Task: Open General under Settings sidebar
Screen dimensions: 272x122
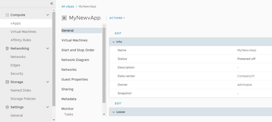Action: (x=17, y=115)
